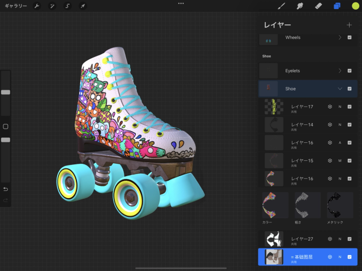Uncheck visibility of レイヤー17
This screenshot has width=362, height=271.
tap(349, 107)
